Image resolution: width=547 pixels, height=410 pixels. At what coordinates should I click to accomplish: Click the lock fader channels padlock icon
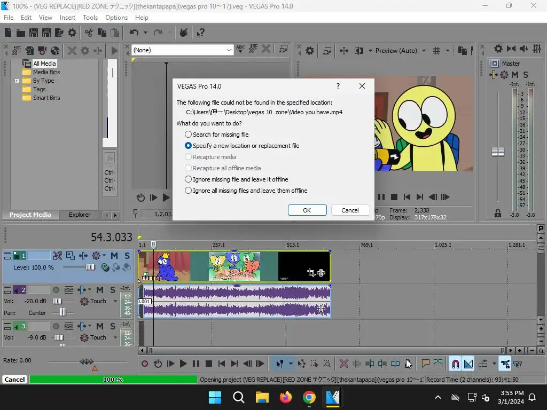[x=497, y=213]
